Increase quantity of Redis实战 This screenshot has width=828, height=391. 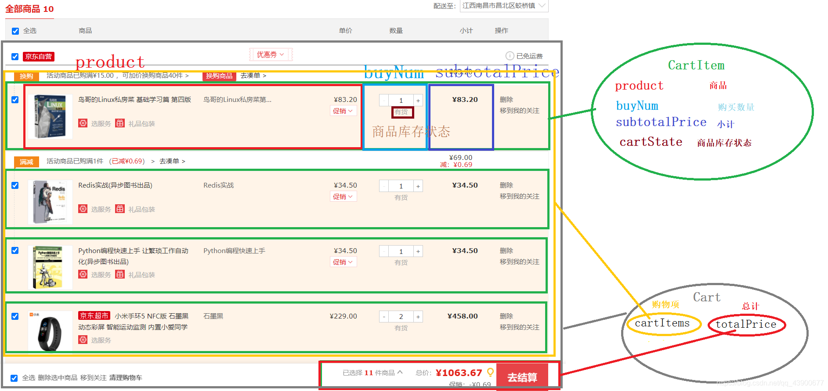coord(418,186)
